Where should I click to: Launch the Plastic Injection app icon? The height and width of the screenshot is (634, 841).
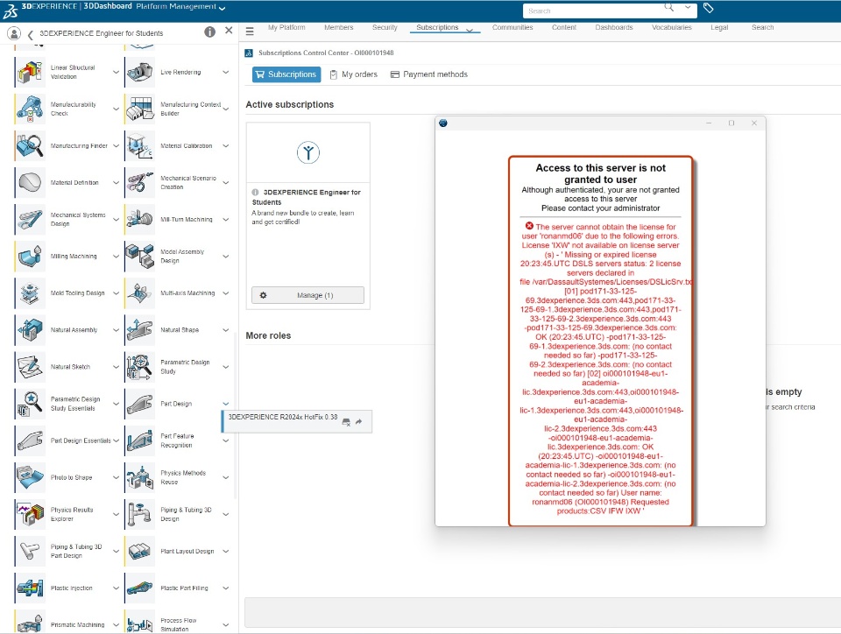[x=31, y=588]
